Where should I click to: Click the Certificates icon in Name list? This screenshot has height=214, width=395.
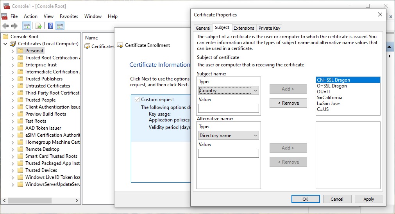pos(88,46)
